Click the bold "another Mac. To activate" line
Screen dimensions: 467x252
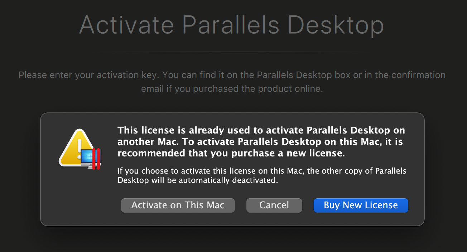260,142
